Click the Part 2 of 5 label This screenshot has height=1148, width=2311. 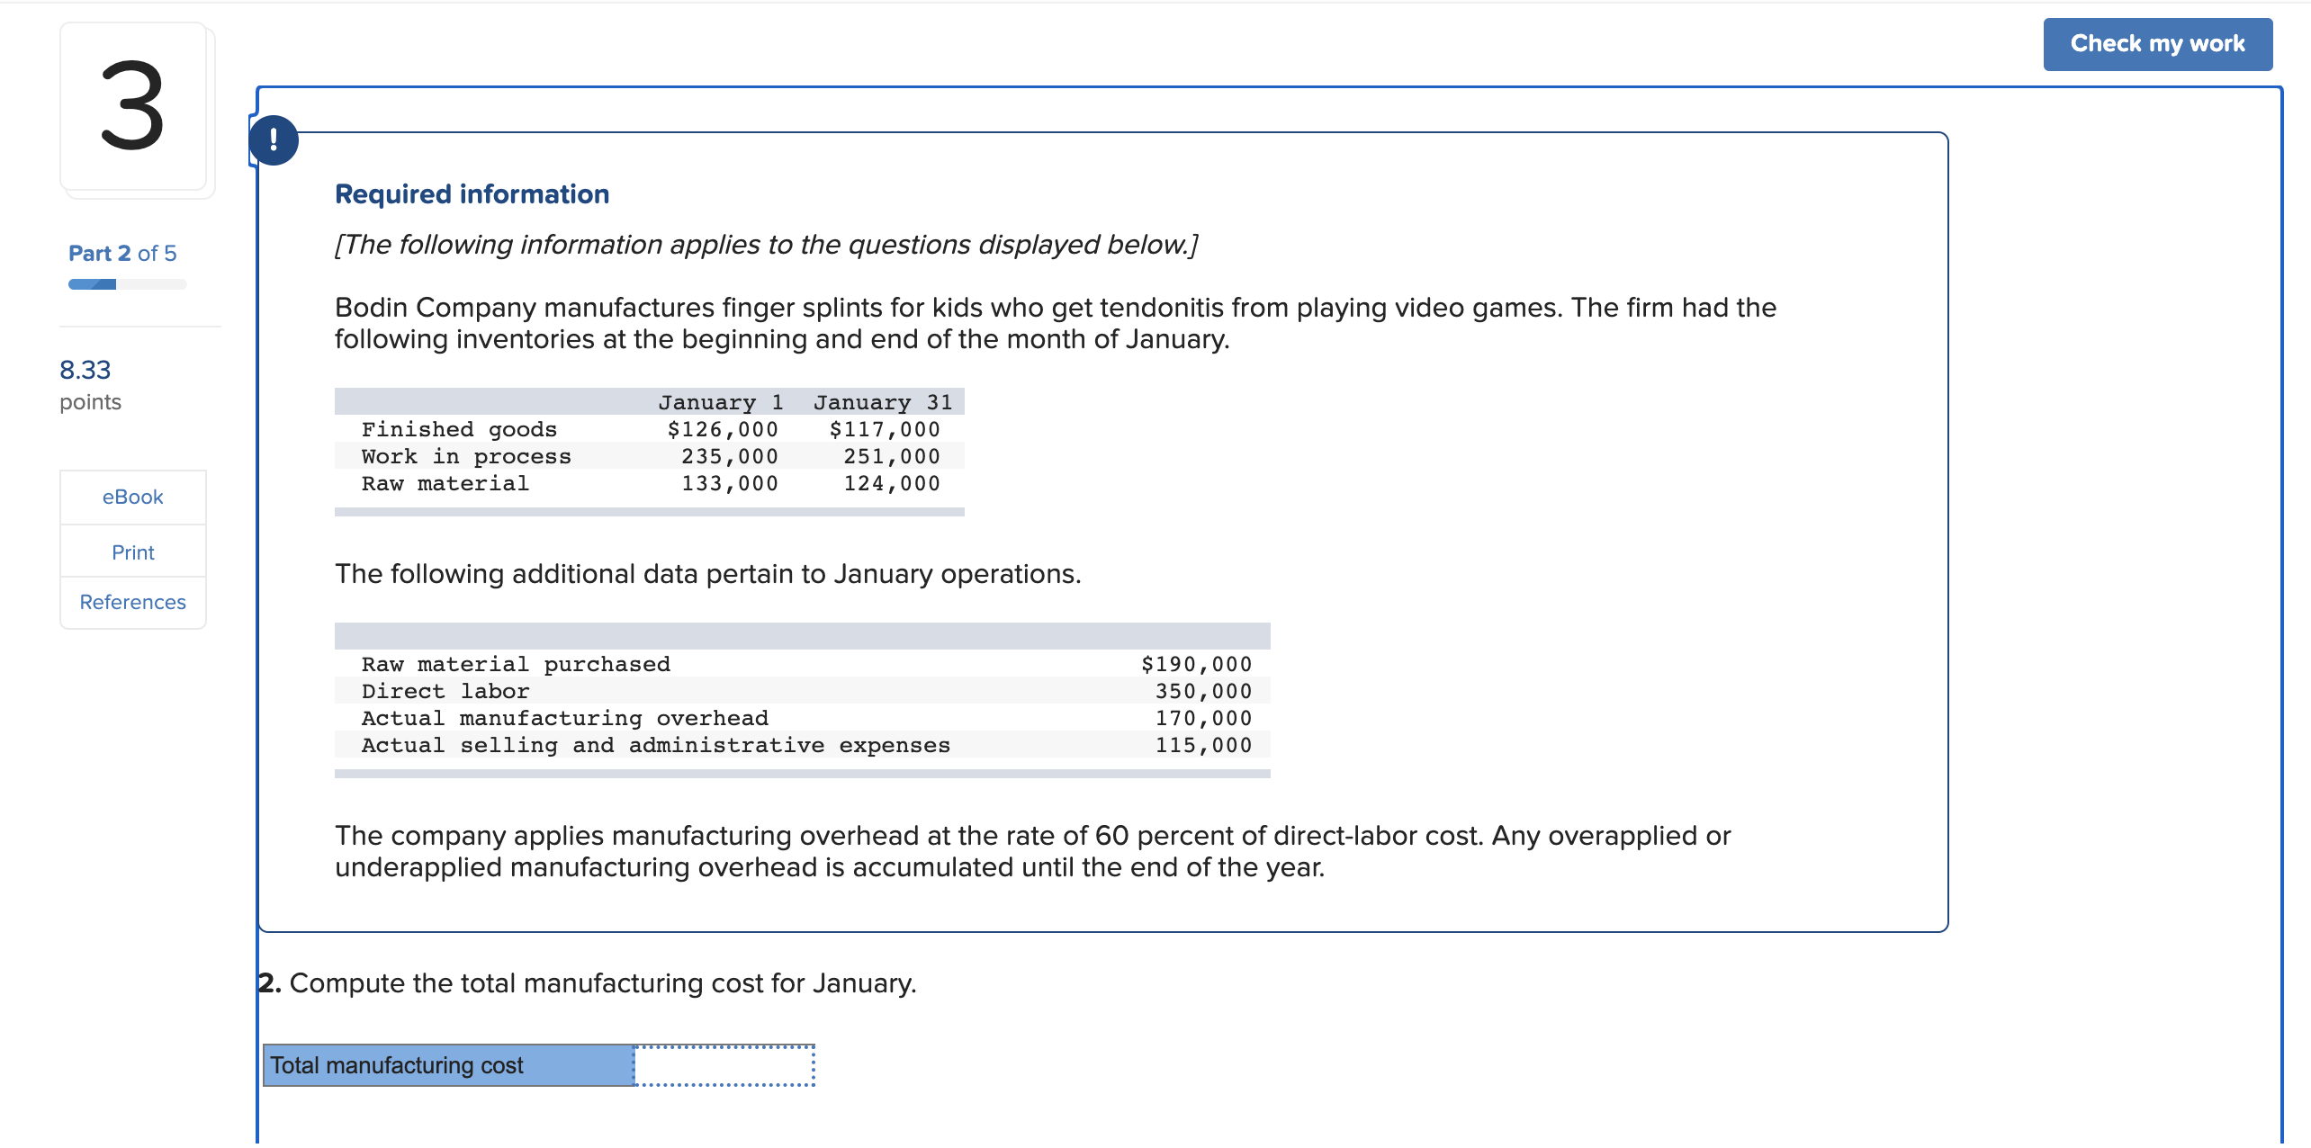pyautogui.click(x=122, y=254)
